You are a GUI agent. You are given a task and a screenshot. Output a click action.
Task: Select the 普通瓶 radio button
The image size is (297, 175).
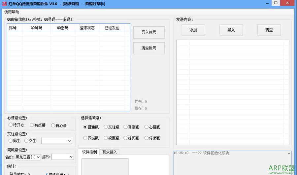tap(85, 127)
